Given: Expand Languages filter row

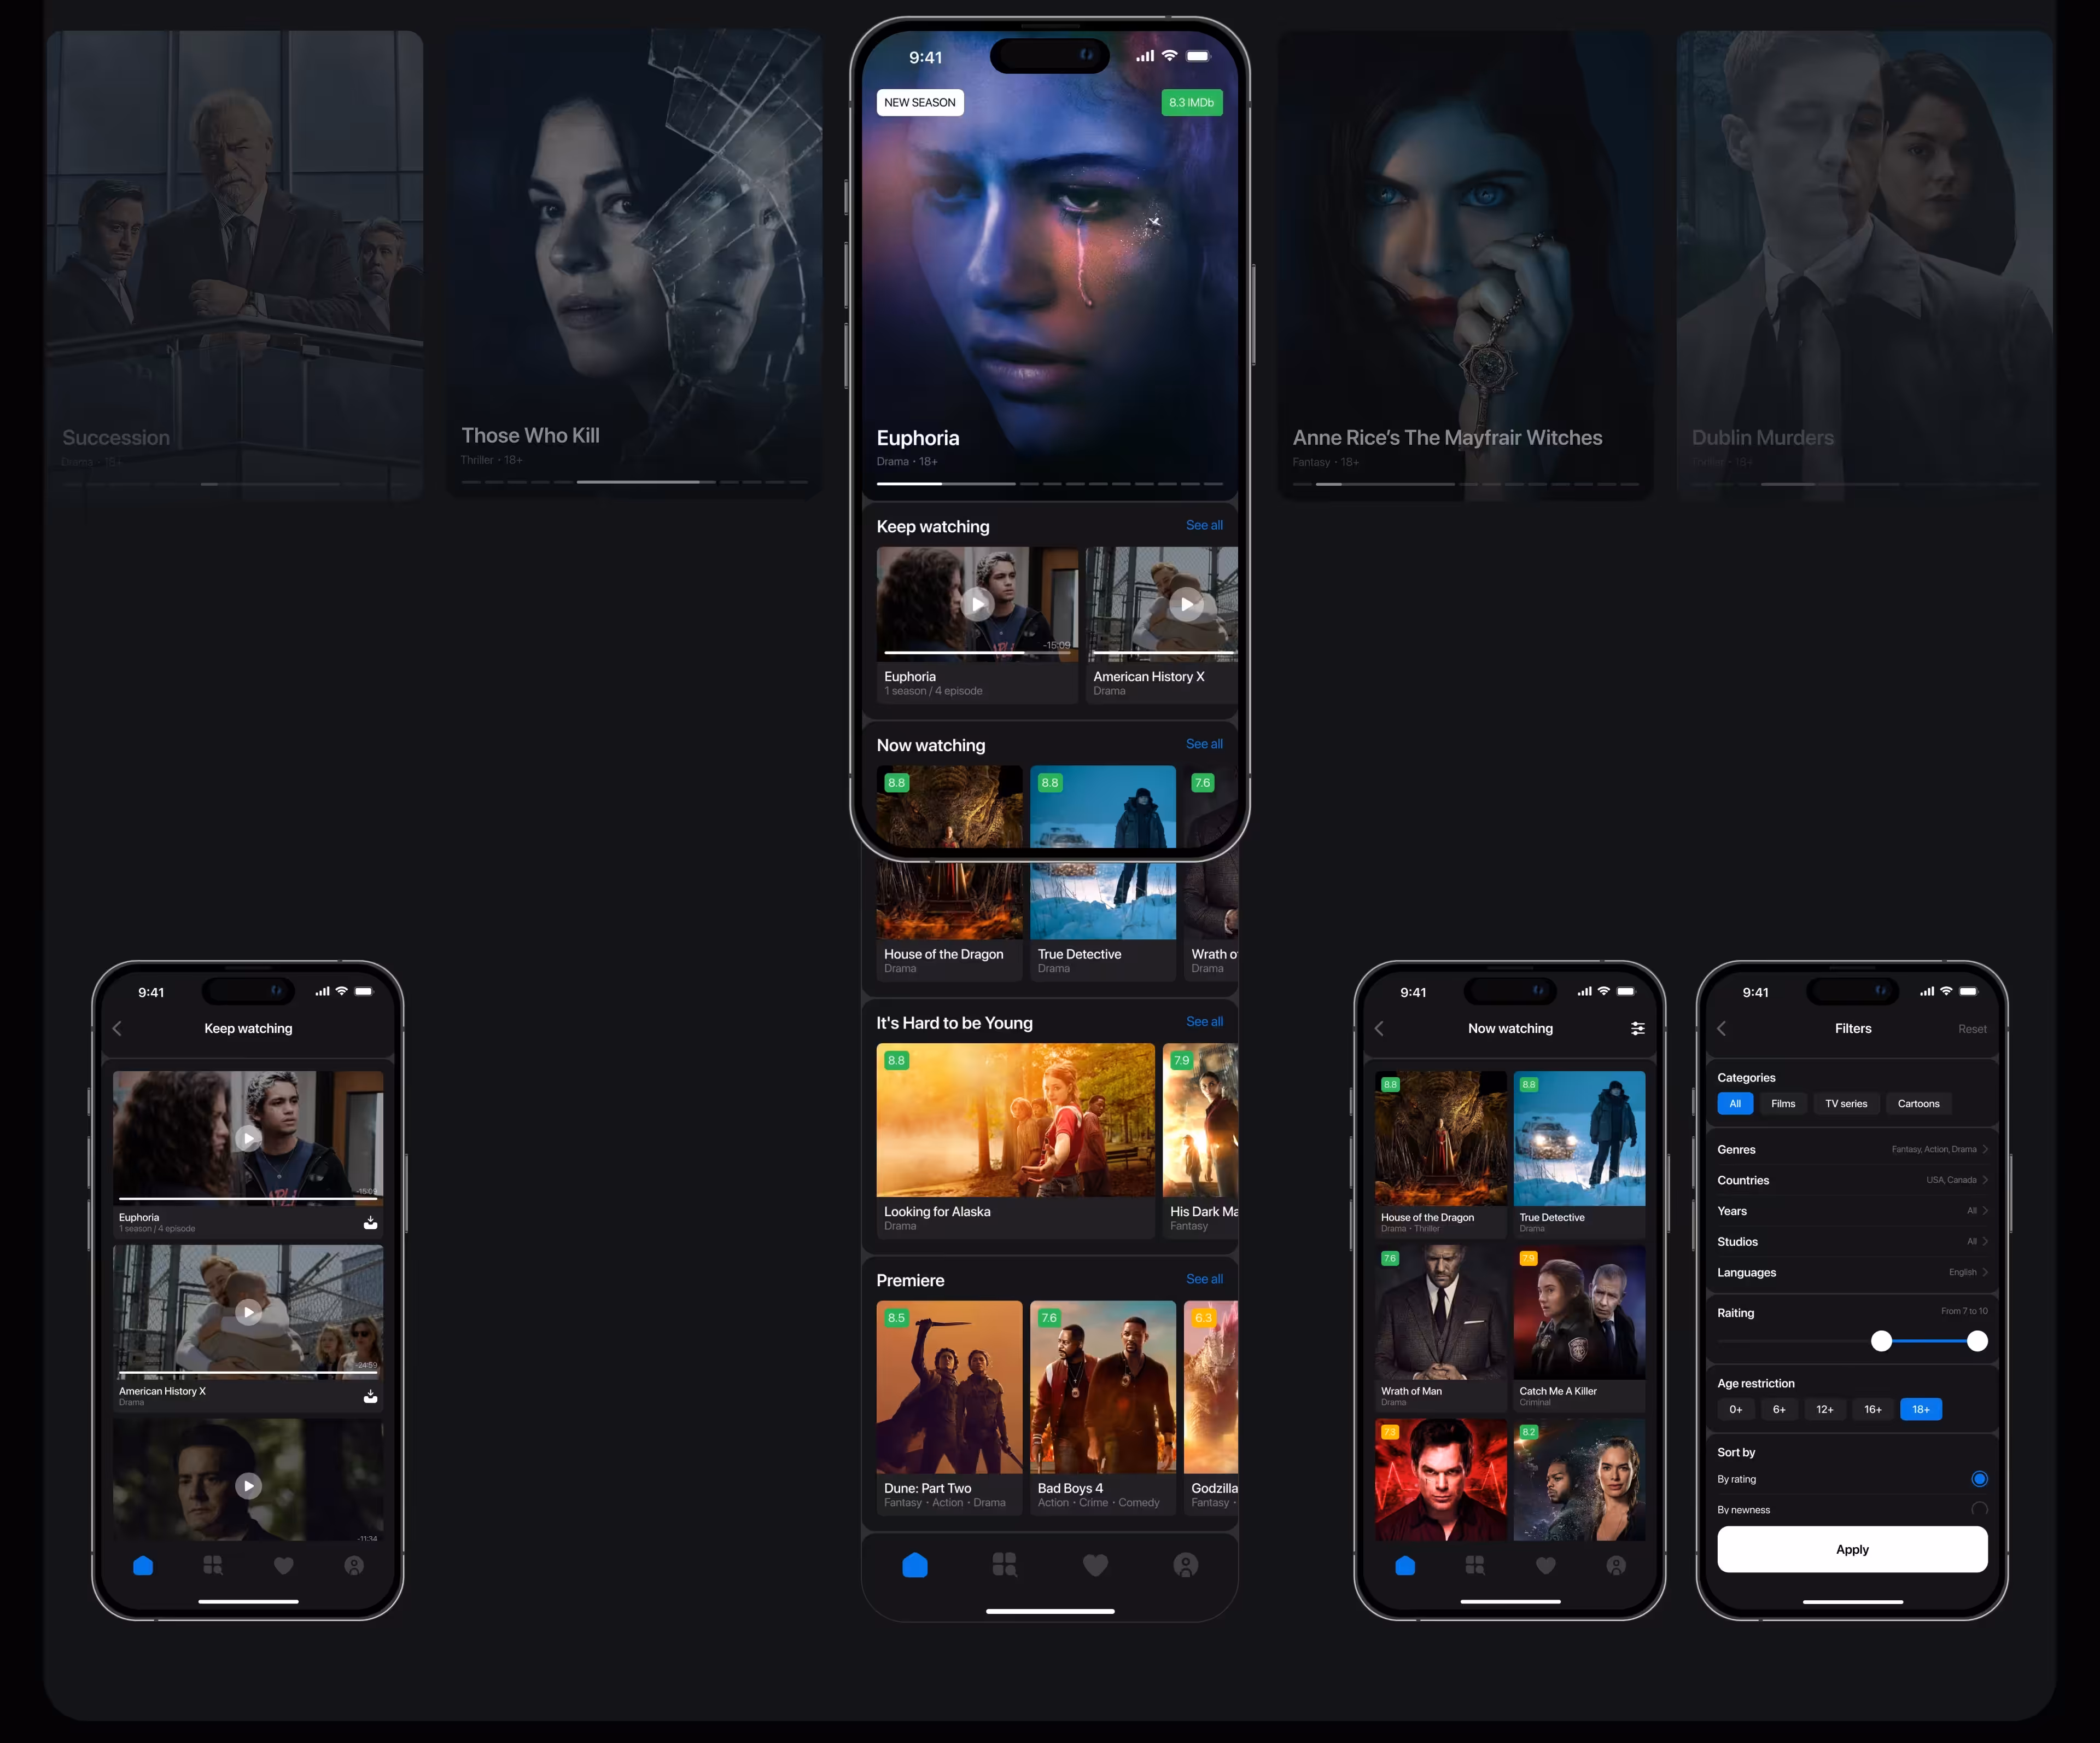Looking at the screenshot, I should (1852, 1273).
